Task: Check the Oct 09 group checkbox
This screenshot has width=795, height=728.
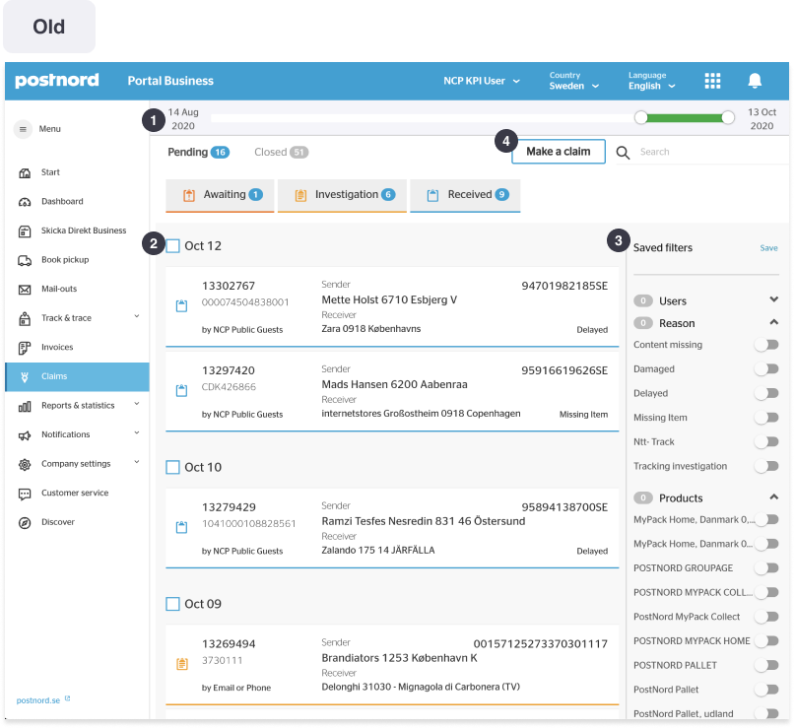Action: click(173, 604)
